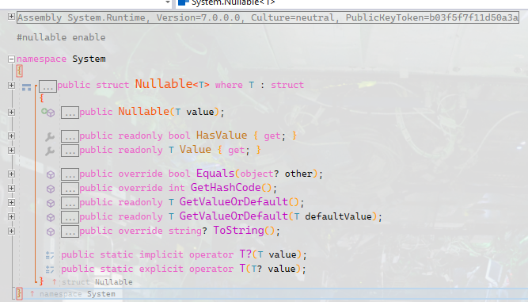Expand outline node beside parameterless GetValueOrDefault()
The height and width of the screenshot is (302, 528).
[11, 202]
